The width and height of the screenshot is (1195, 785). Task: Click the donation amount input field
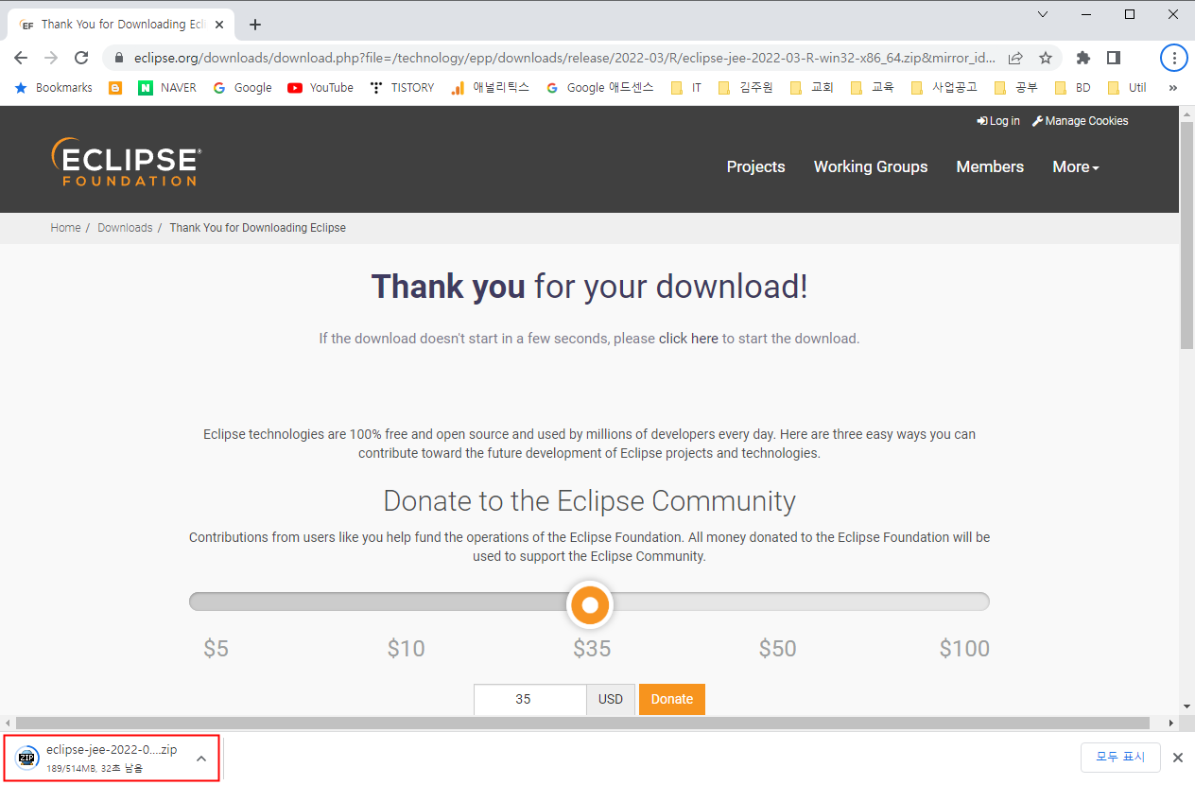click(x=530, y=699)
